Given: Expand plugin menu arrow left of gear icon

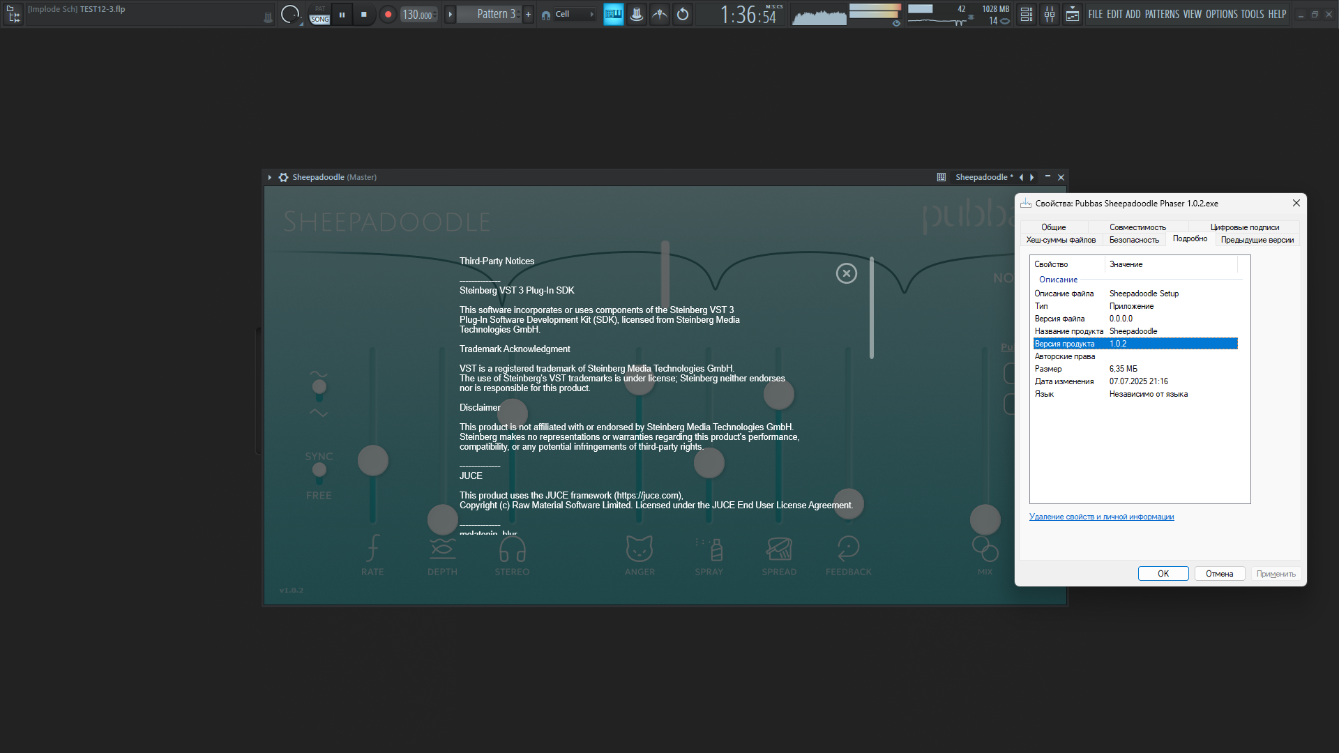Looking at the screenshot, I should click(269, 177).
